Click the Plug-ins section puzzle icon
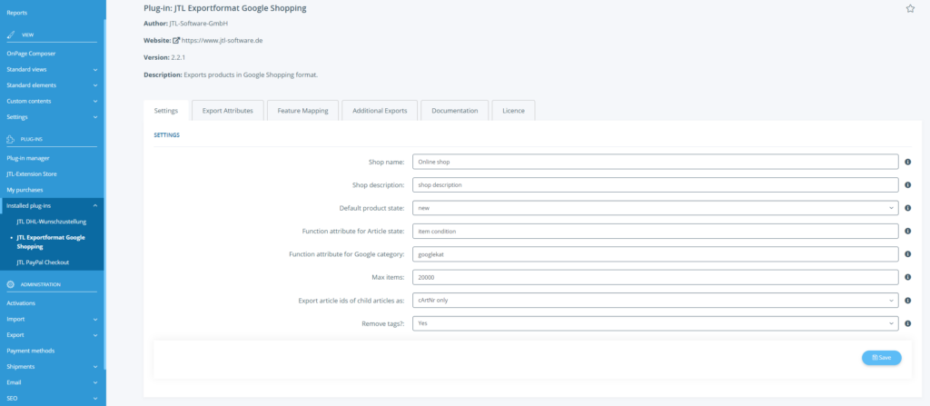Viewport: 930px width, 406px height. click(x=10, y=140)
